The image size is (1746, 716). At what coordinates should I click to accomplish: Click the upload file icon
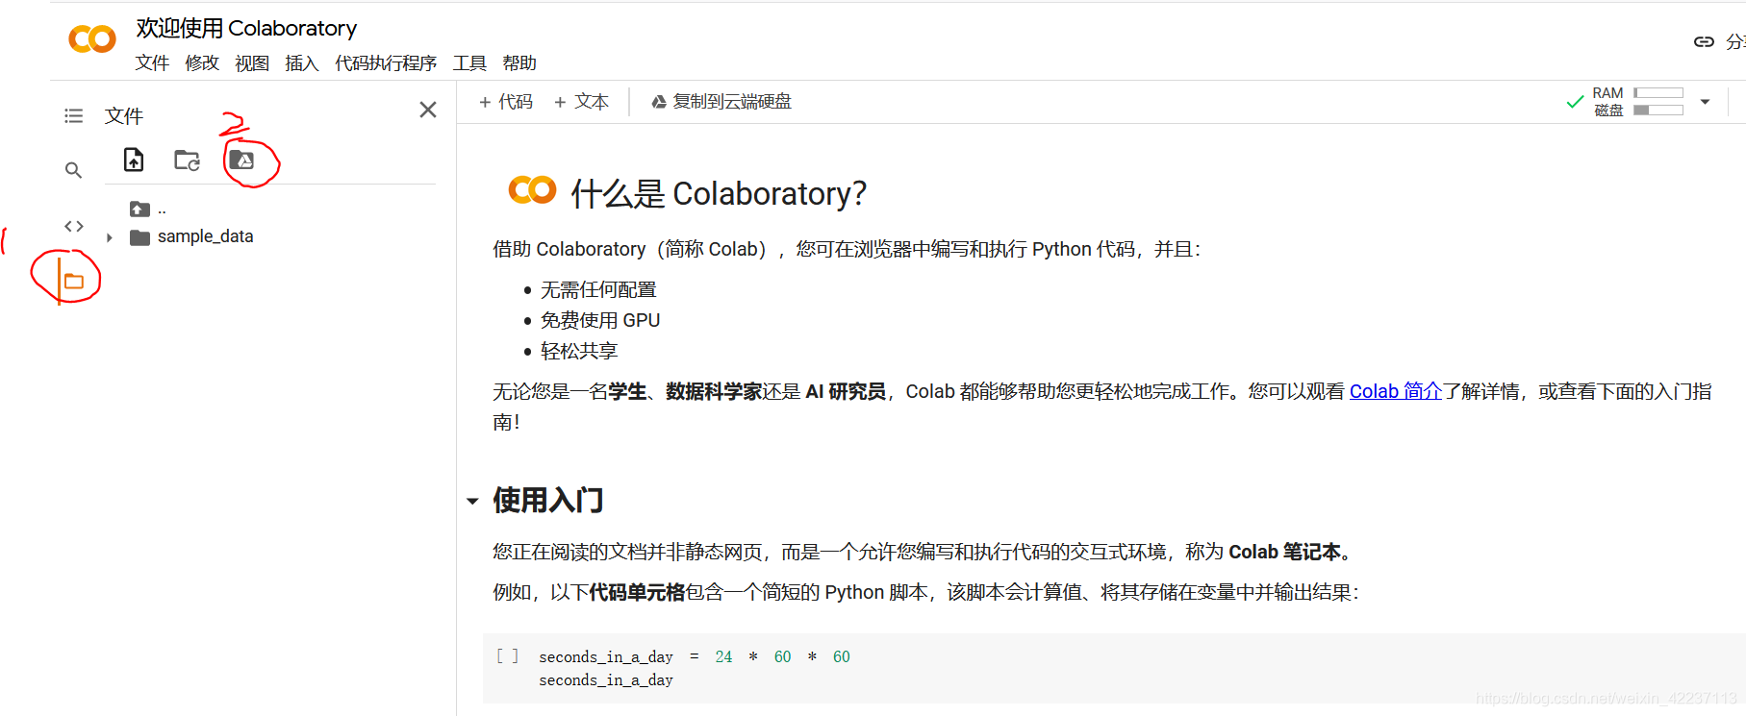coord(134,160)
